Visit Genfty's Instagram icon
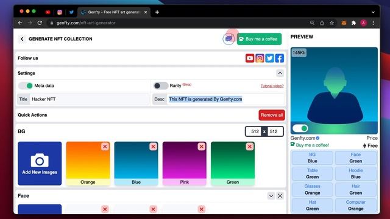The width and height of the screenshot is (390, 219). pos(260,58)
